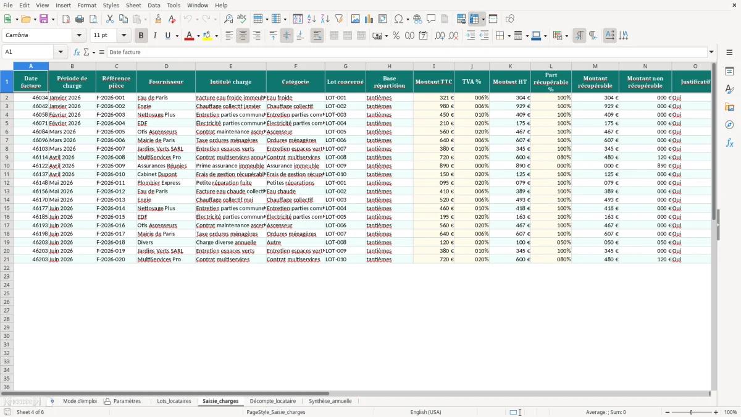Image resolution: width=741 pixels, height=417 pixels.
Task: Select row 10 header
Action: pyautogui.click(x=7, y=166)
